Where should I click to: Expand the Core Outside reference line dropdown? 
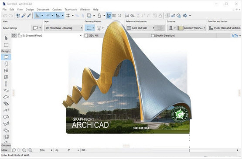click(140, 28)
